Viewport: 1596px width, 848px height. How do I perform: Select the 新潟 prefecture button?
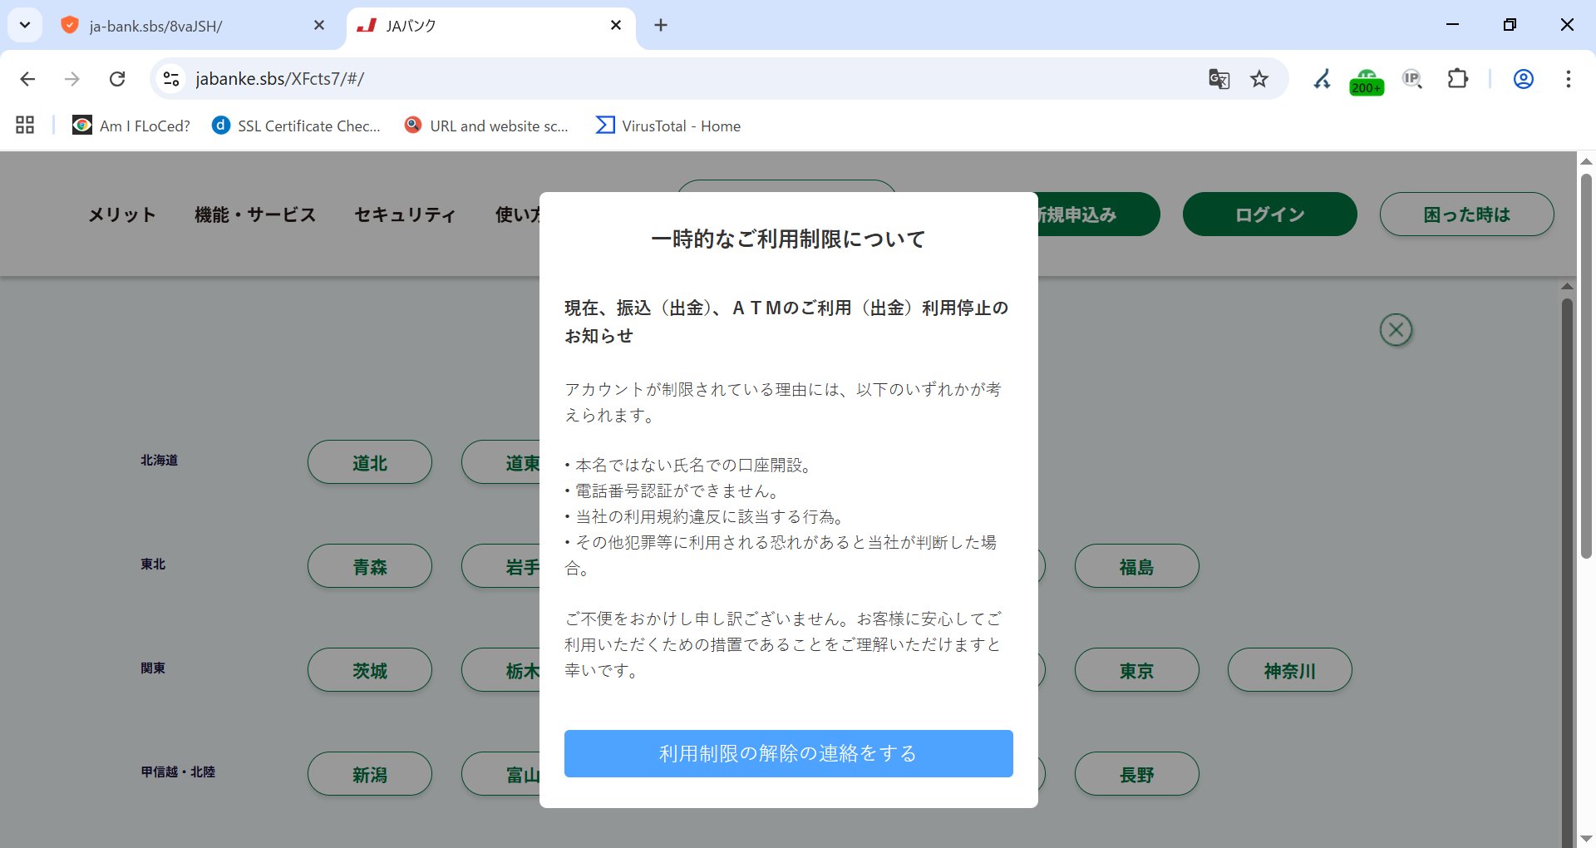click(370, 774)
